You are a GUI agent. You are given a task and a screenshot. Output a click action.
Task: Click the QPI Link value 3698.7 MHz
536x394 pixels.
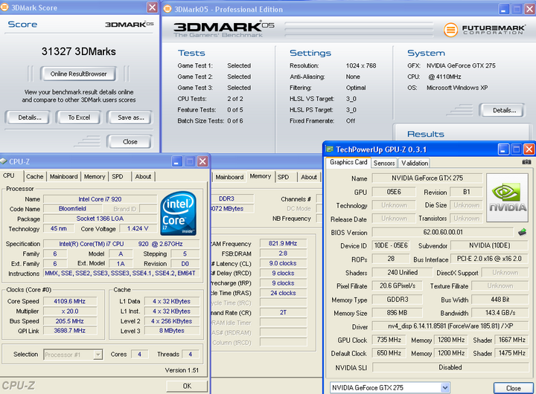tap(70, 331)
